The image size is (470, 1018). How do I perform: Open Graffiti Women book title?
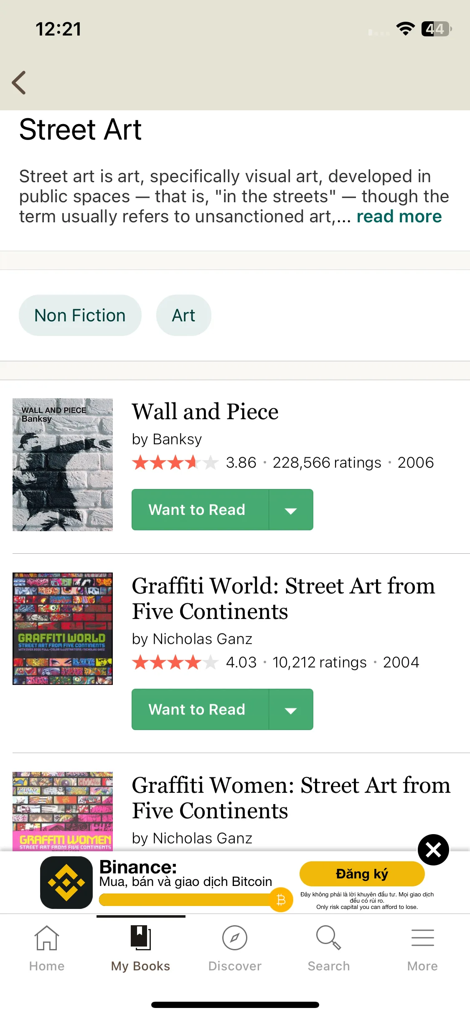pos(291,798)
